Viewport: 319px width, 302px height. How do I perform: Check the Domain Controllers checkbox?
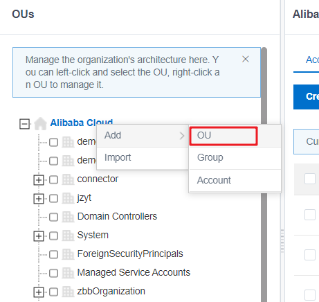[x=53, y=217]
